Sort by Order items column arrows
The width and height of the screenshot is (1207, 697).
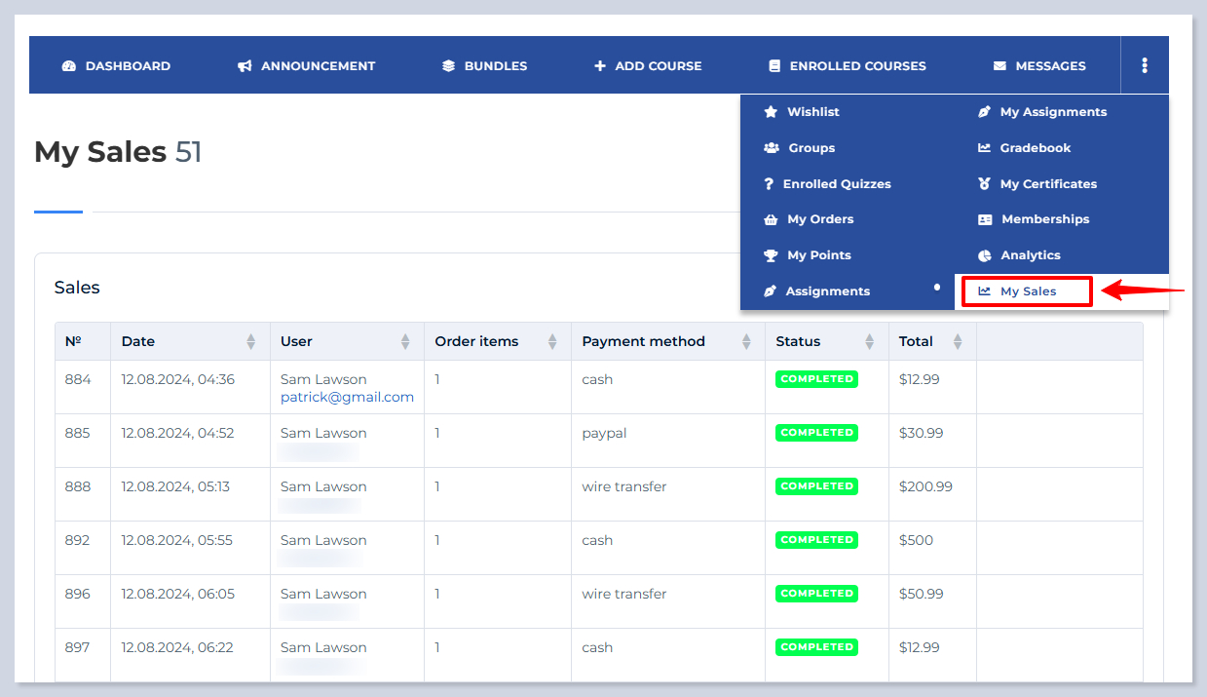click(552, 342)
